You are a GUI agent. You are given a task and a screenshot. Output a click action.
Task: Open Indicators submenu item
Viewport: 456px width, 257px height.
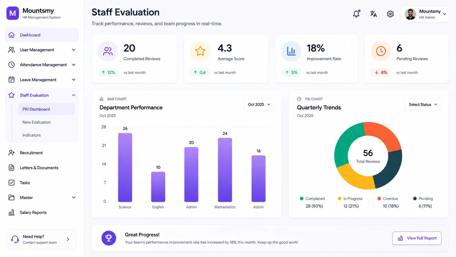[32, 135]
